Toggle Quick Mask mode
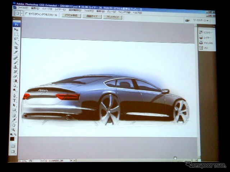230x172 pixels. click(x=13, y=146)
